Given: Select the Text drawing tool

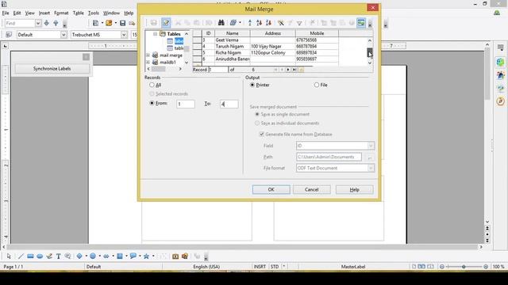Looking at the screenshot, I should [x=58, y=256].
